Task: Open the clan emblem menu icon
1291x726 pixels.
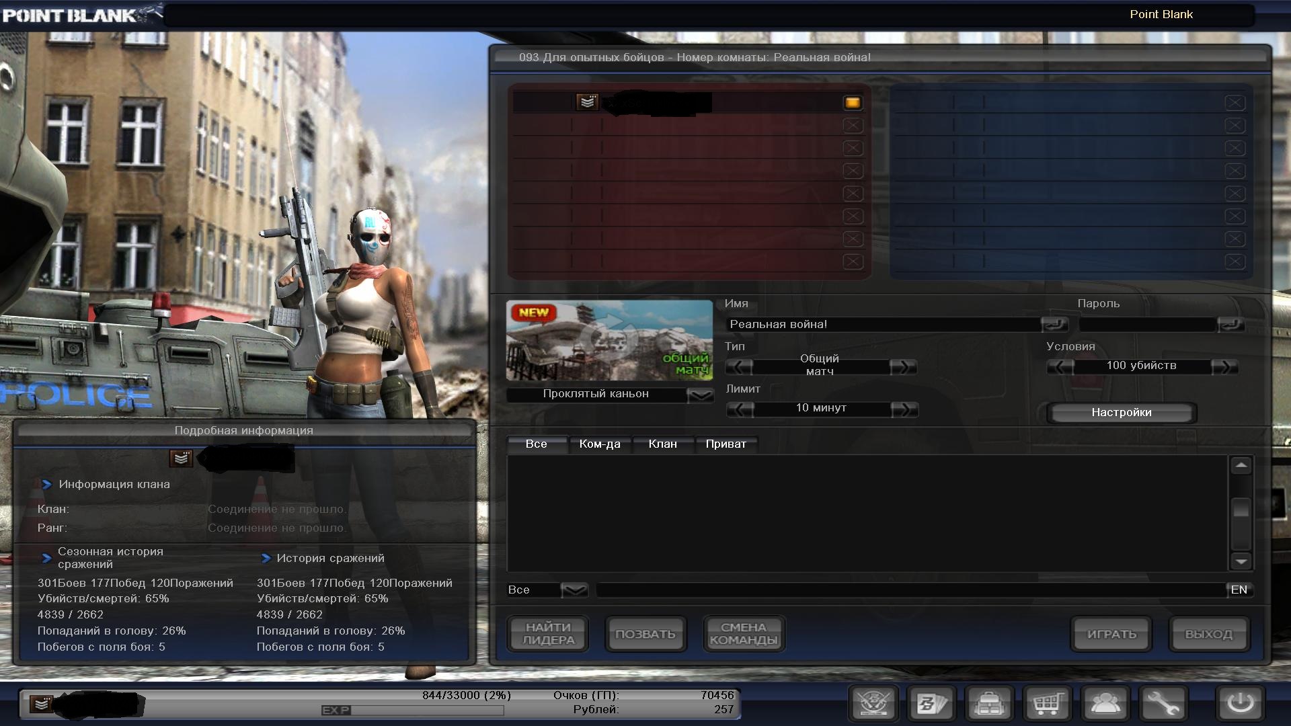Action: pyautogui.click(x=873, y=704)
